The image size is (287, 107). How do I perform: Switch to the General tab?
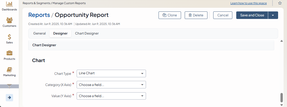coord(40,34)
